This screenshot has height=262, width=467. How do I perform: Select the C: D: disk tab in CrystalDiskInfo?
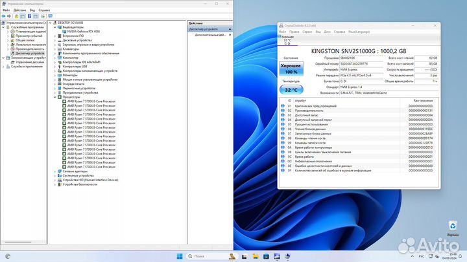287,40
